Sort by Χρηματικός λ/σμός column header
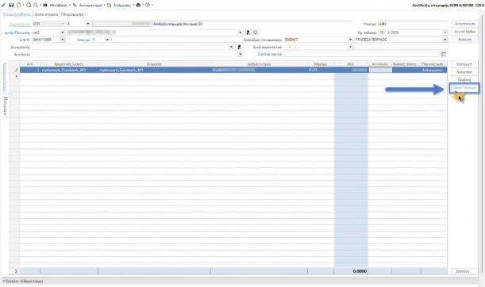485x287 pixels. (x=69, y=64)
